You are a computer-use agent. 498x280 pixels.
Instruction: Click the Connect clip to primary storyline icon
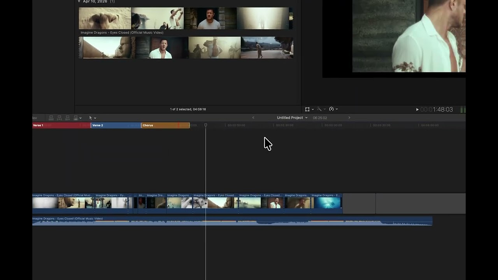[x=51, y=118]
